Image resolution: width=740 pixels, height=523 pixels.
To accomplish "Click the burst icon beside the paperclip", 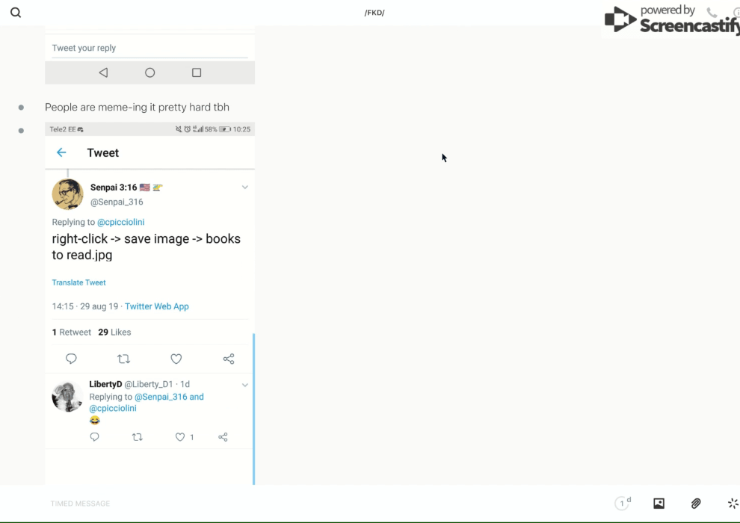I will [733, 504].
